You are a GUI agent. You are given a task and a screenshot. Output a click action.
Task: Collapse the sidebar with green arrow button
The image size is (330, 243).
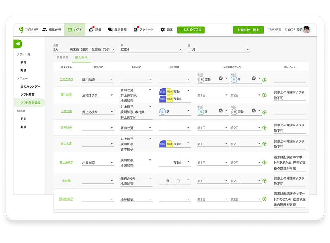18,44
